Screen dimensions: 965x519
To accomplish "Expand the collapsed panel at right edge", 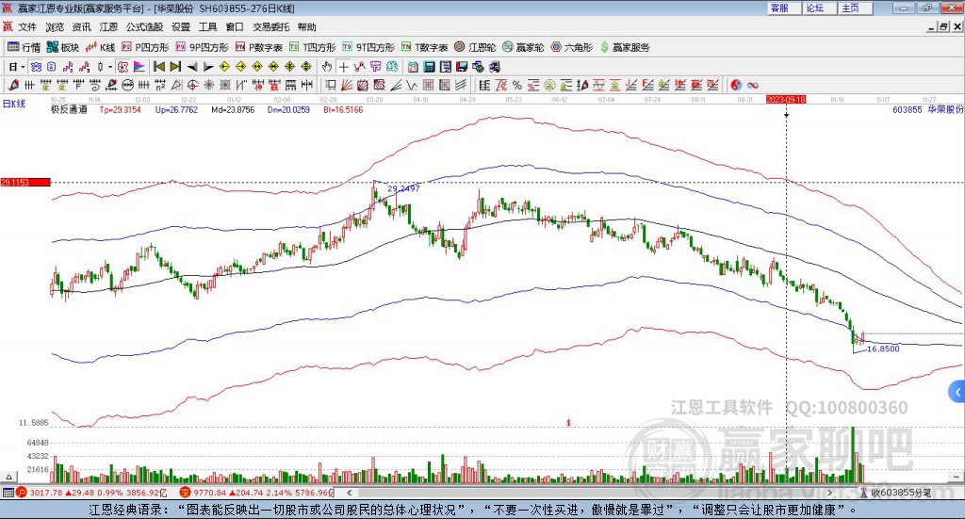I will (x=957, y=392).
